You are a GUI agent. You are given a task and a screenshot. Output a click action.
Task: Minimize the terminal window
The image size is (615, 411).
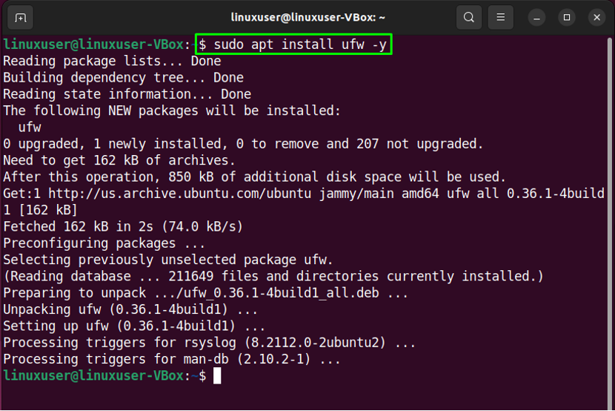point(536,18)
